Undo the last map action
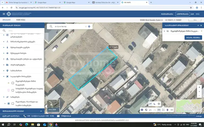This screenshot has width=204, height=127. (150, 110)
